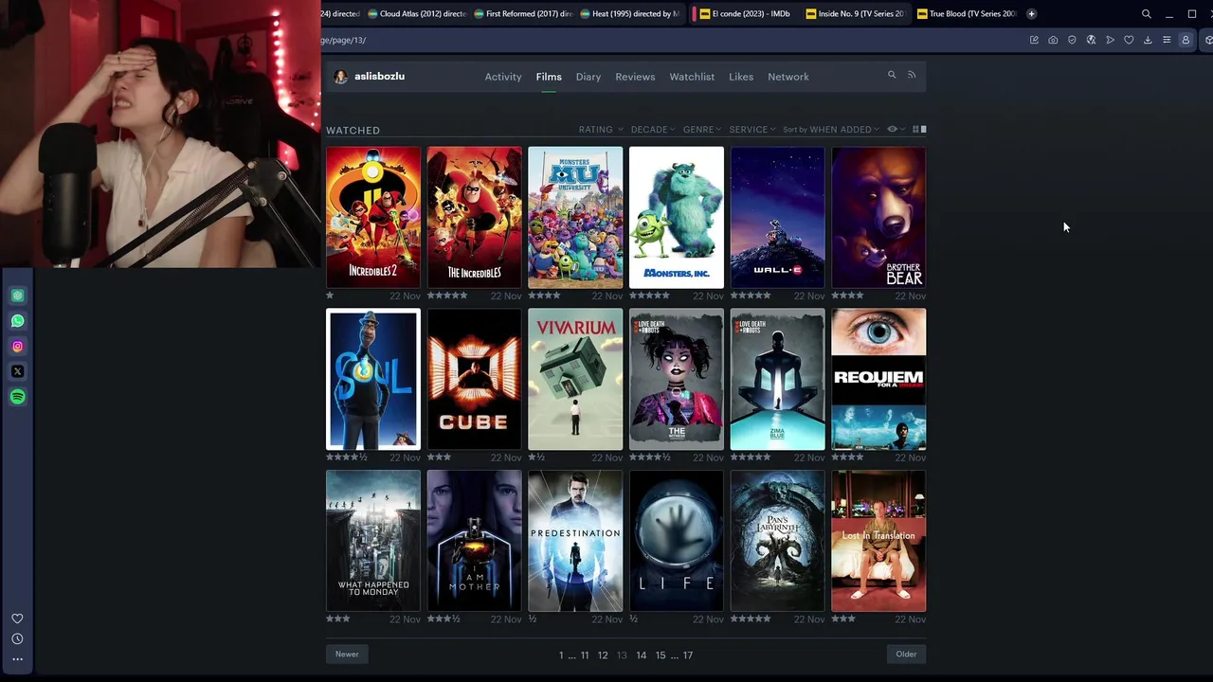Go to the Diary tab
Viewport: 1213px width, 682px height.
[588, 77]
